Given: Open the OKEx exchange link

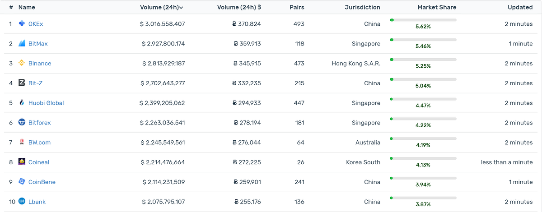Looking at the screenshot, I should click(x=36, y=24).
